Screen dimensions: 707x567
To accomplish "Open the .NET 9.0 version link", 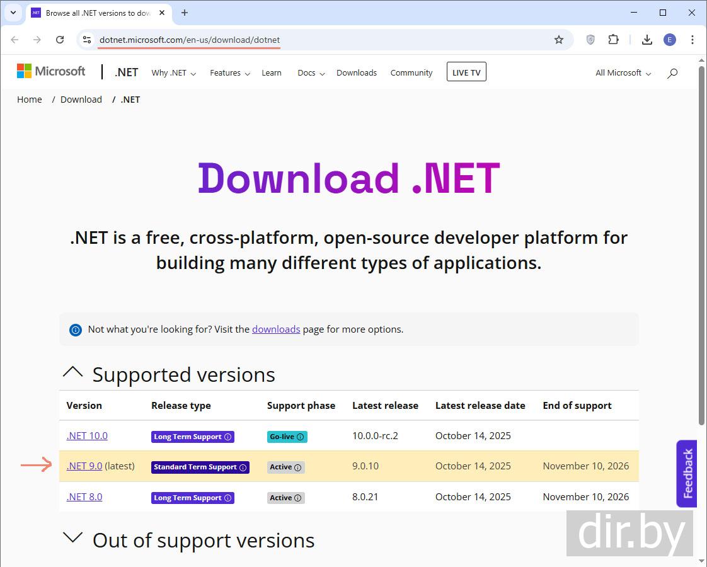I will (84, 466).
